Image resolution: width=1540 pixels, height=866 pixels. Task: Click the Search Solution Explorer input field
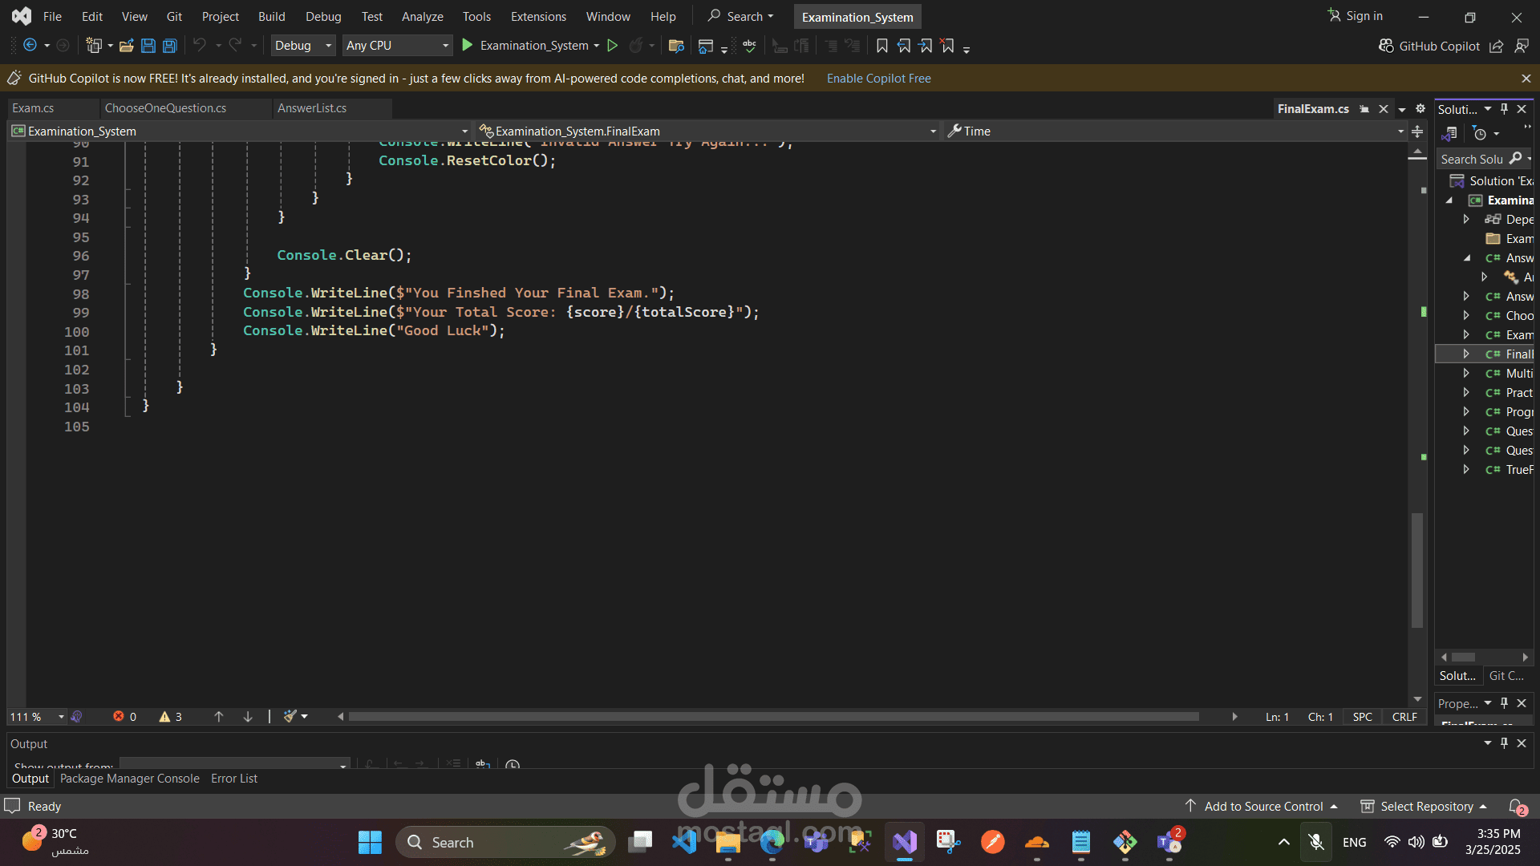pyautogui.click(x=1473, y=159)
